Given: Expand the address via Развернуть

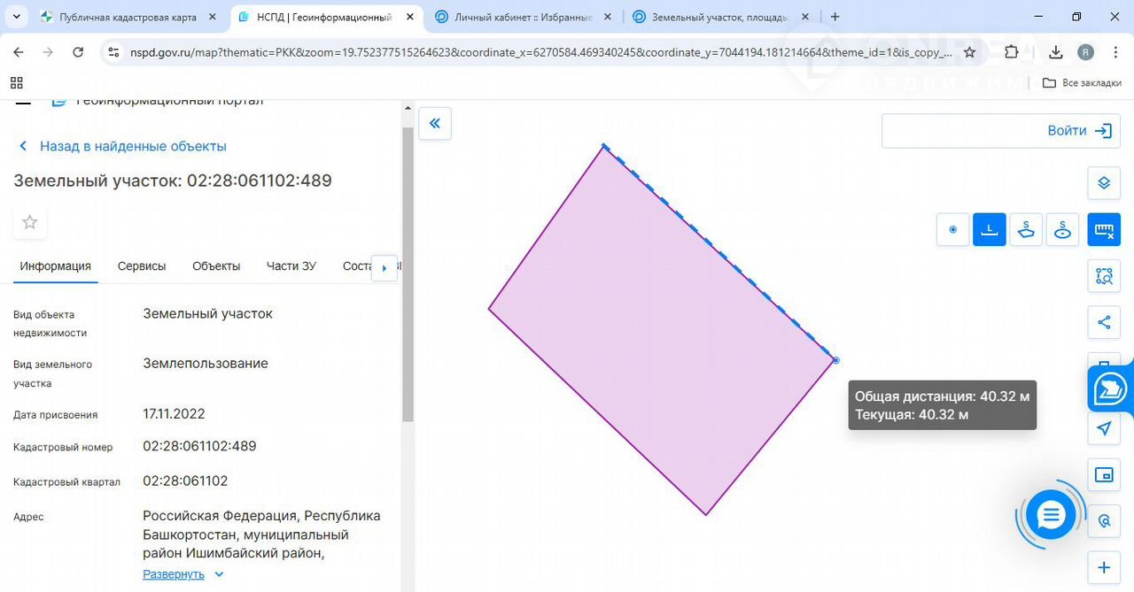Looking at the screenshot, I should point(175,574).
